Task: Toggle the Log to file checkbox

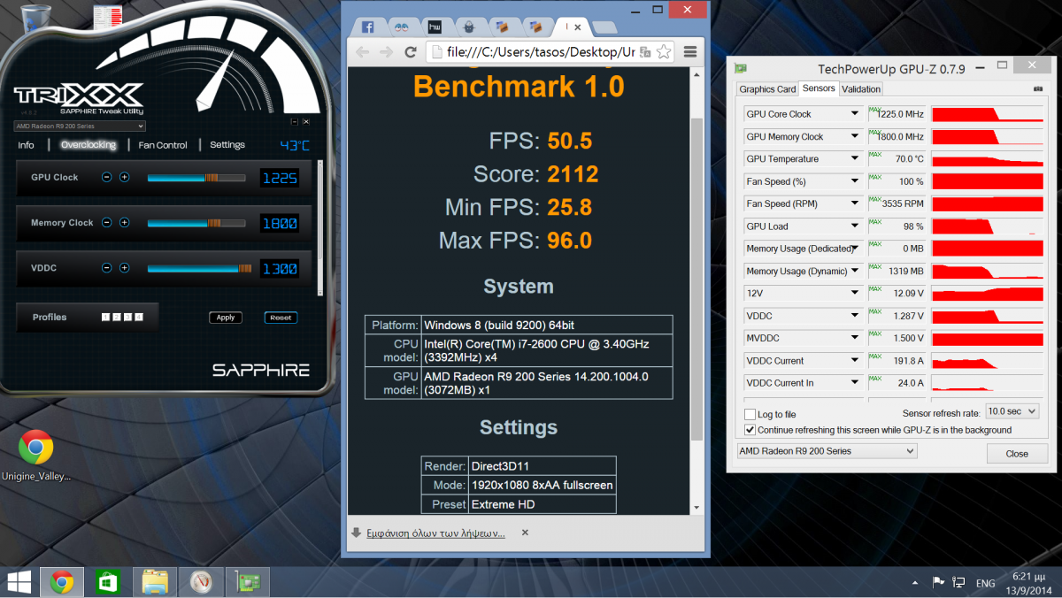Action: (750, 414)
